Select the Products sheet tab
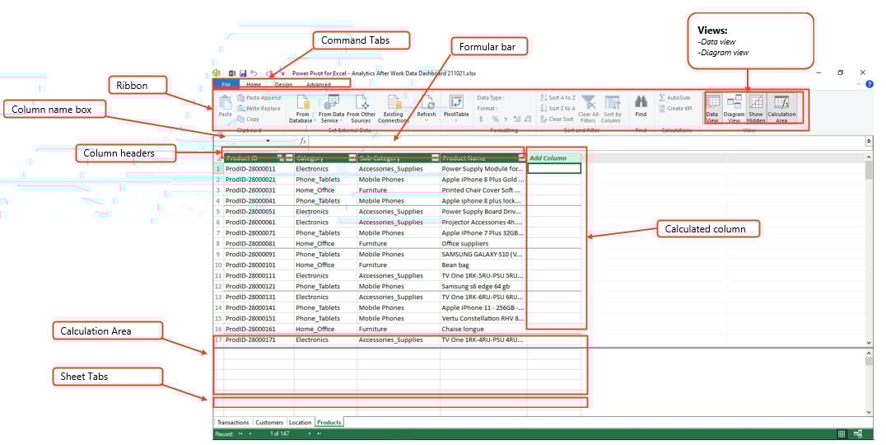This screenshot has width=886, height=445. (329, 423)
